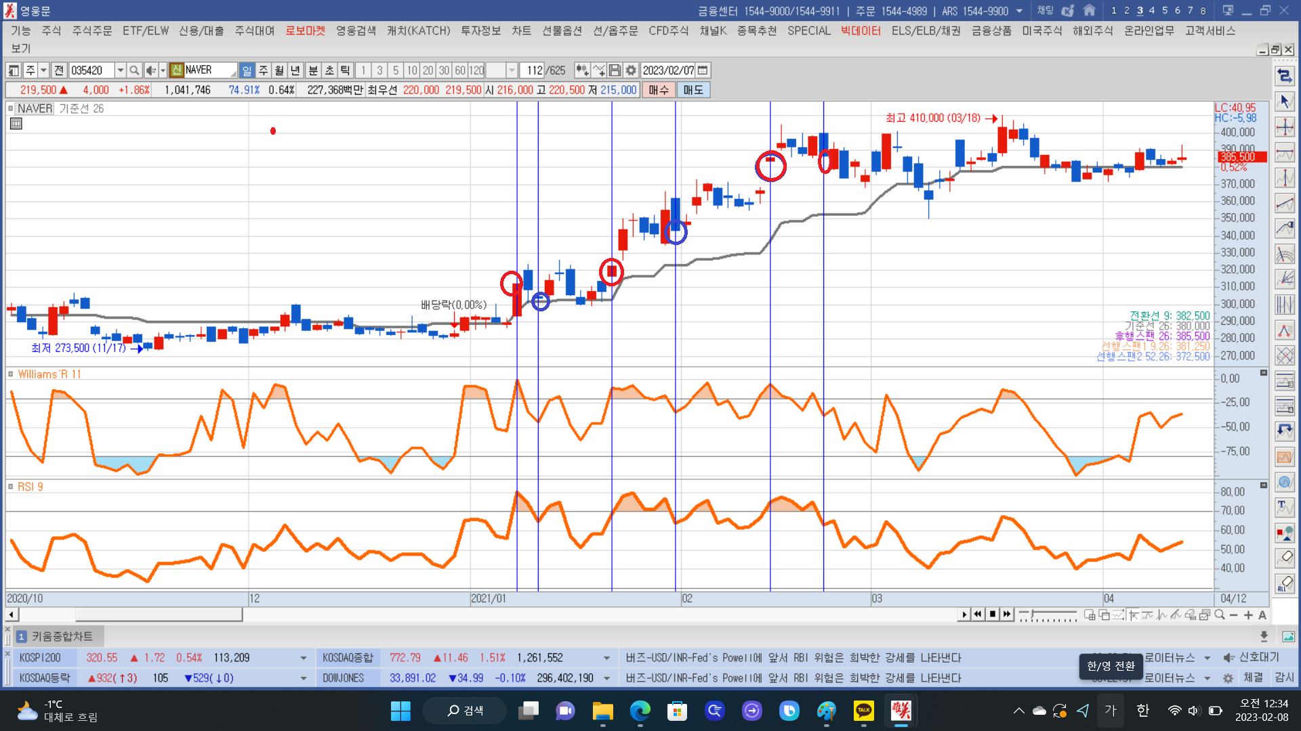Click the 매수 buy button

(x=658, y=90)
